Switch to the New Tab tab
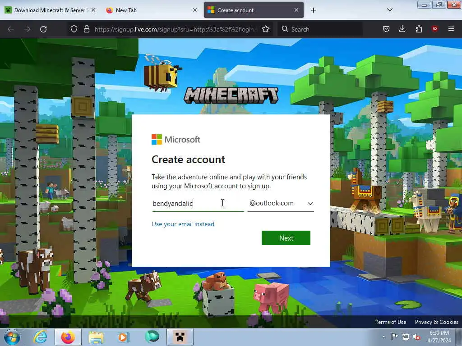This screenshot has height=346, width=462. pyautogui.click(x=152, y=10)
